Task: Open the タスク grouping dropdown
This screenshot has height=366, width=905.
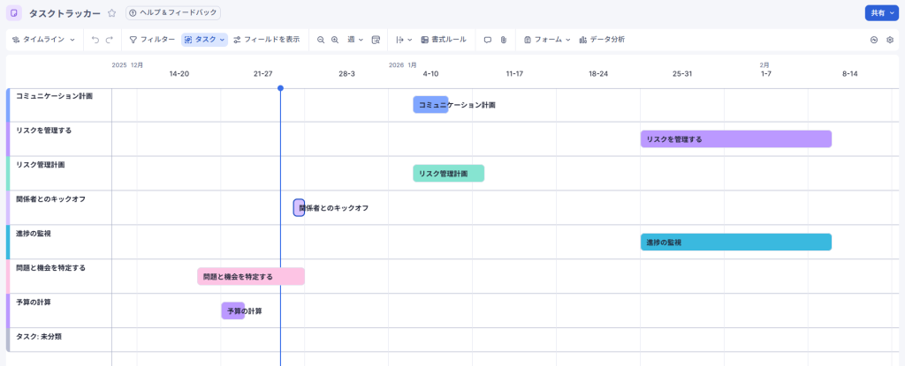Action: pos(205,40)
